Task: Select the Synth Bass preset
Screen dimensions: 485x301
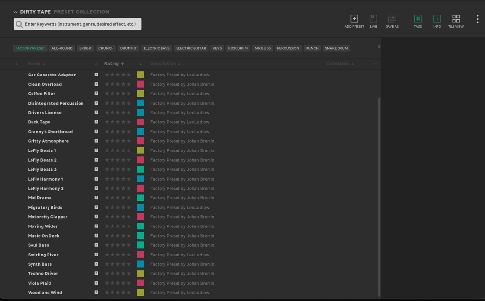Action: coord(40,264)
